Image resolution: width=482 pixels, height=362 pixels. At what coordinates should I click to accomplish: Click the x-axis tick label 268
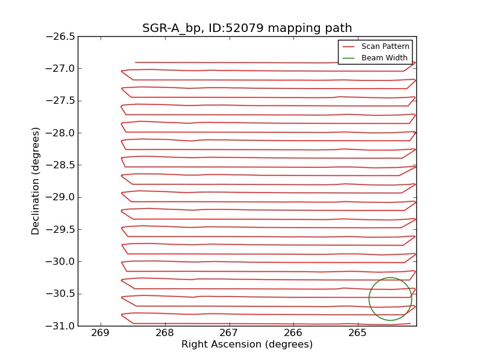click(164, 334)
